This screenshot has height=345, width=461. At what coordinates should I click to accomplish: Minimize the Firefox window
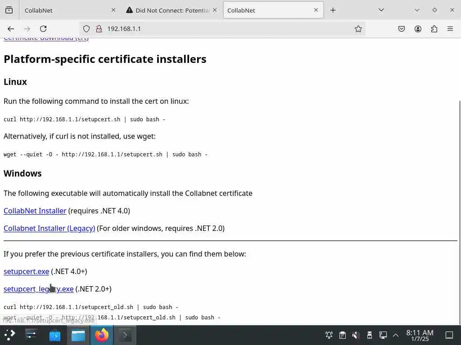(417, 10)
